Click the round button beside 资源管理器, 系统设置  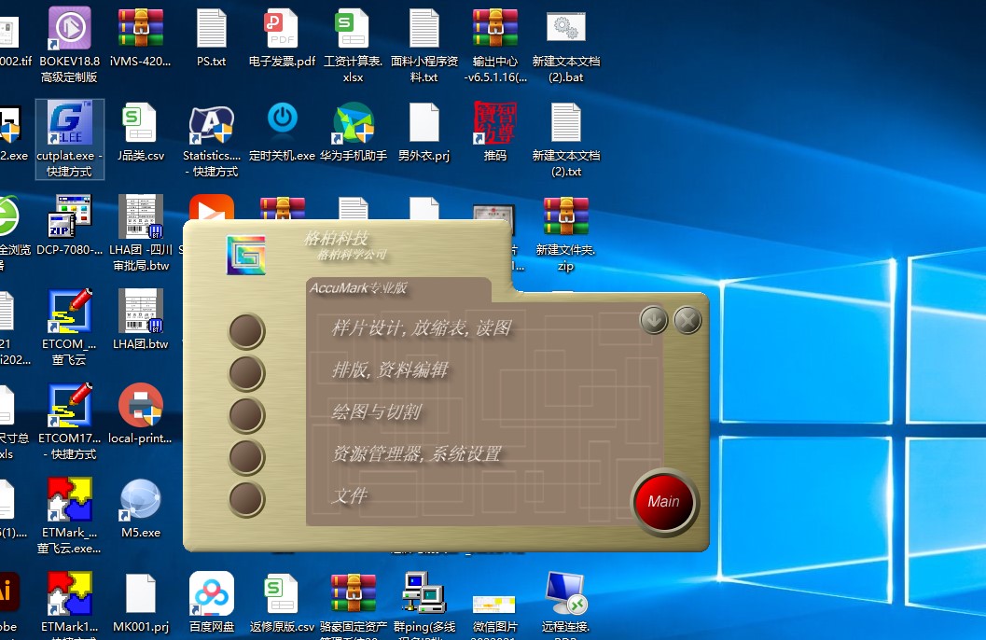coord(246,457)
